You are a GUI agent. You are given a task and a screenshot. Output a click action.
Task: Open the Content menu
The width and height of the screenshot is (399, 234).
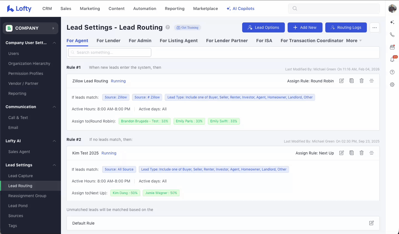point(117,9)
